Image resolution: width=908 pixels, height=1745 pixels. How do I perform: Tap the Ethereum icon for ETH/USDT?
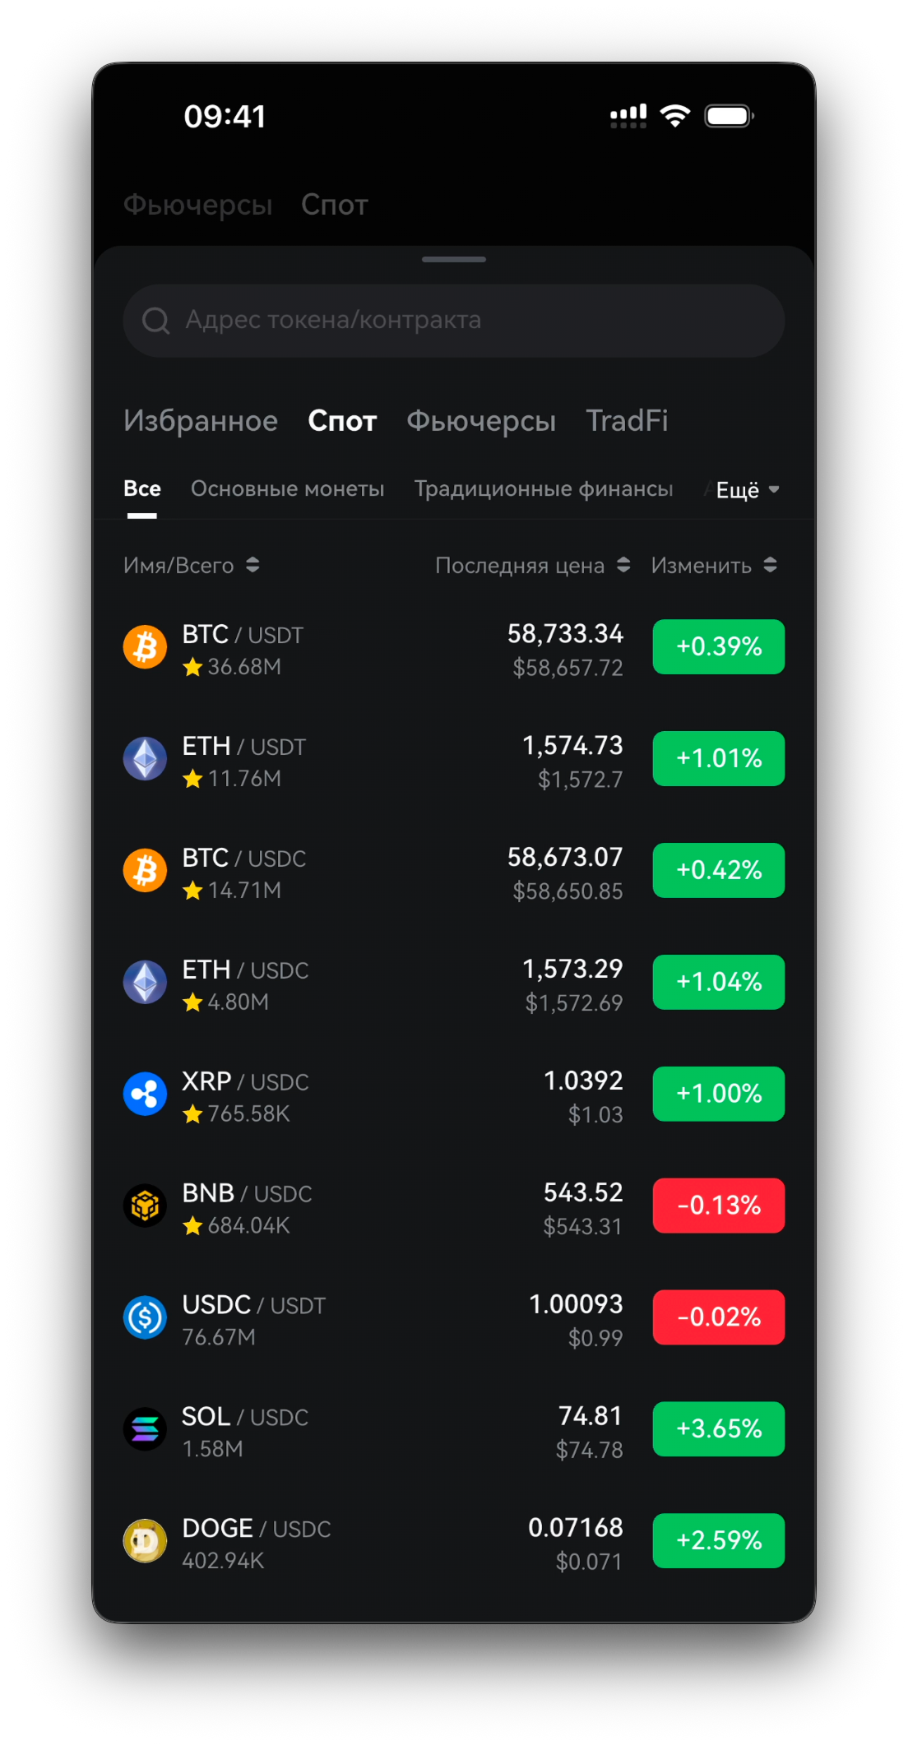point(145,759)
